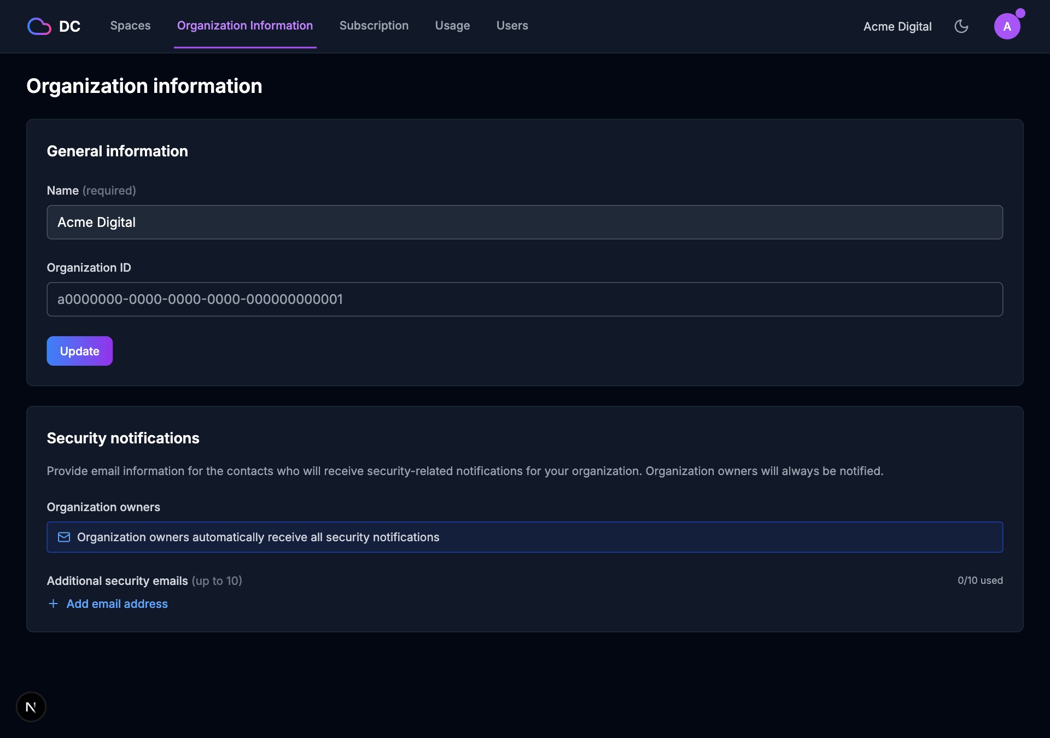Click the 0/10 used counter

click(x=979, y=581)
